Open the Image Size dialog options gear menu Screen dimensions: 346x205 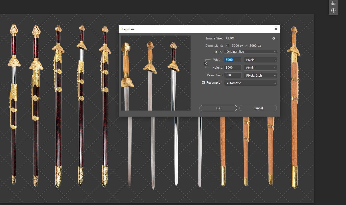[274, 38]
